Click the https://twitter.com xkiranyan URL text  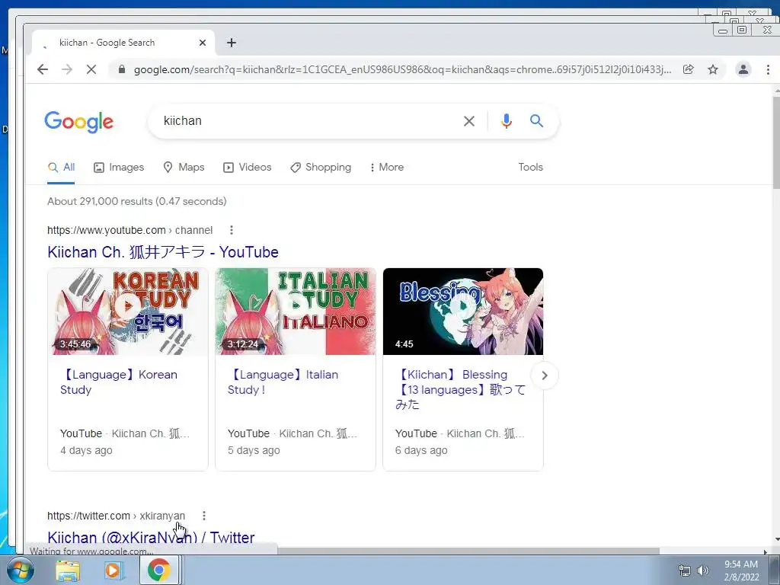pyautogui.click(x=116, y=516)
